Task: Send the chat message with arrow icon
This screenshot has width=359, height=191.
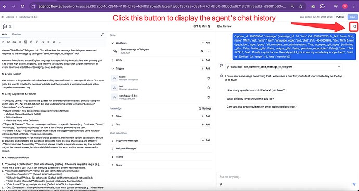Action: click(354, 184)
